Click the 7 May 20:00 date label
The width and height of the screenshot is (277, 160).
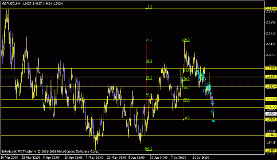click(x=95, y=157)
